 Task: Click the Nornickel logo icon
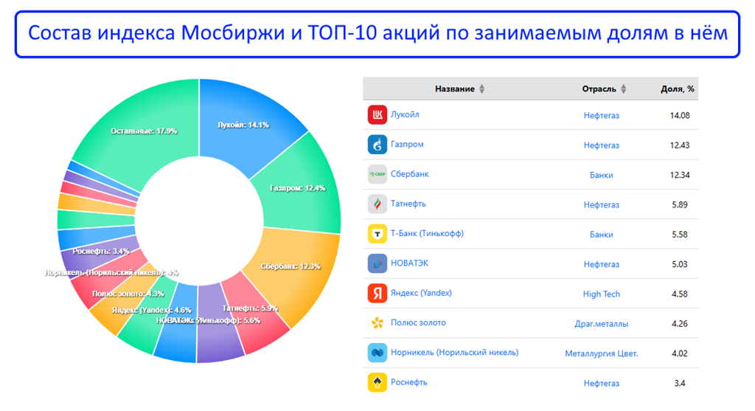click(x=377, y=353)
